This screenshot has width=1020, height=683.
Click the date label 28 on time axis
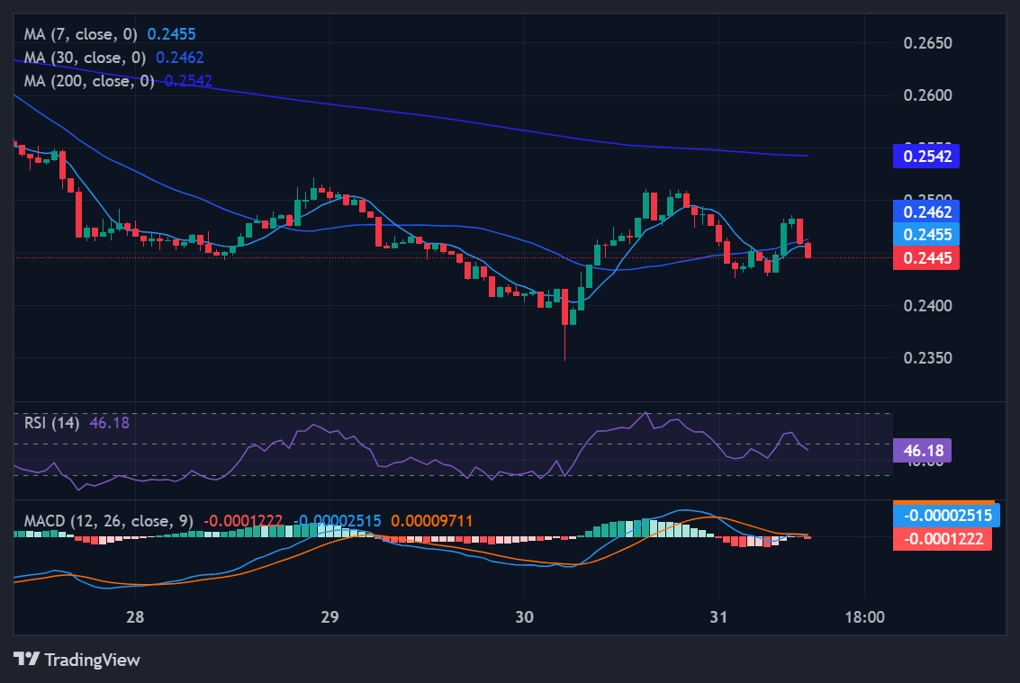pyautogui.click(x=135, y=617)
